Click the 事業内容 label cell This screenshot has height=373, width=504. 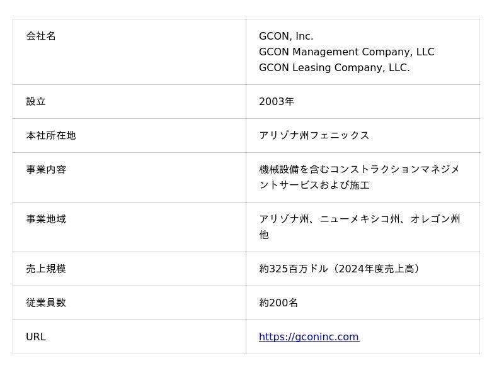(46, 170)
